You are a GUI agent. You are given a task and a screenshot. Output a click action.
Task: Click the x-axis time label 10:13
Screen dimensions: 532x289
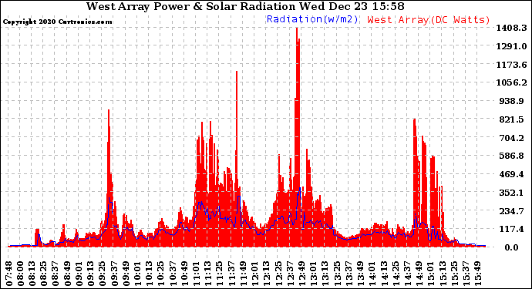[x=150, y=274]
